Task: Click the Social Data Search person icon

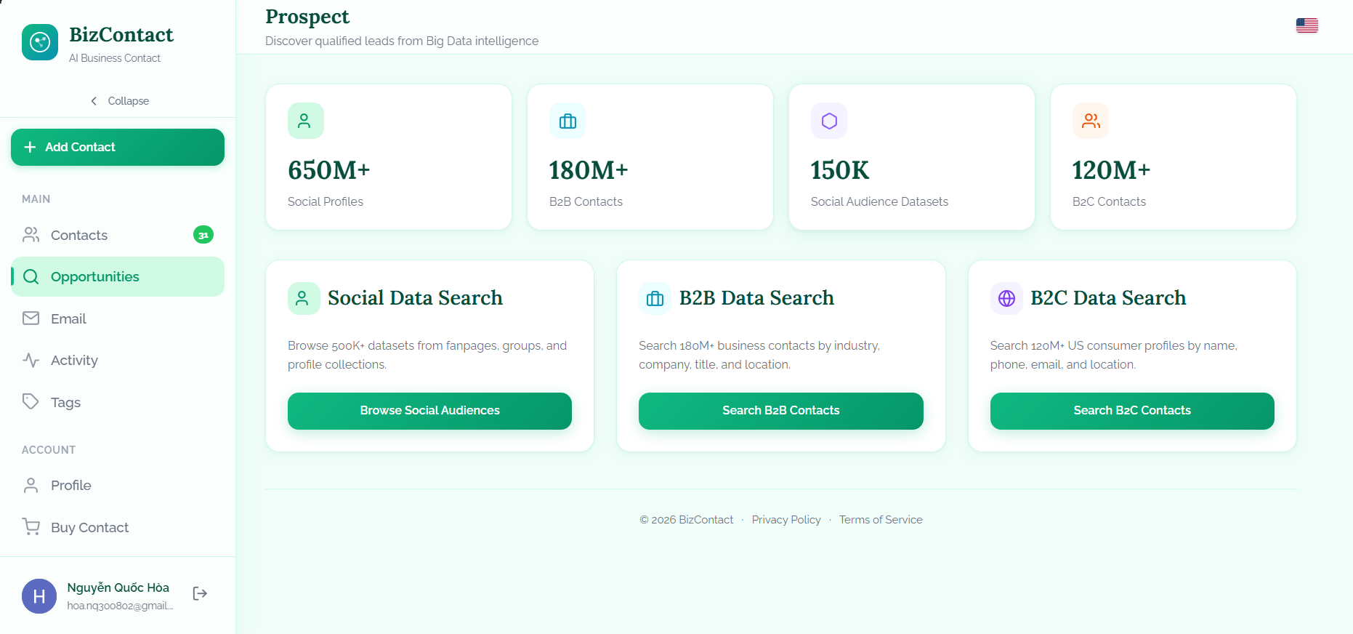Action: (x=304, y=298)
